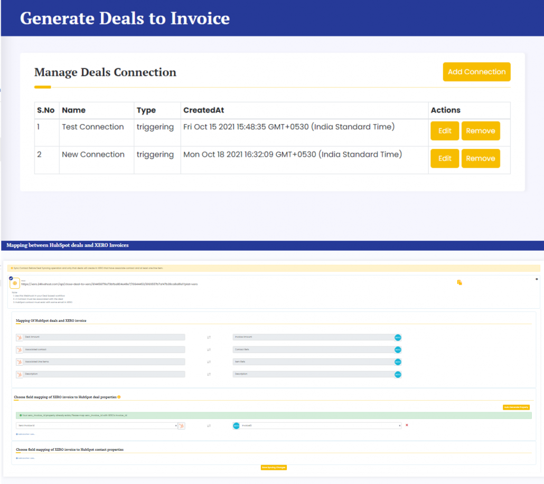
Task: Click Save Syncing Changes
Action: [x=273, y=467]
